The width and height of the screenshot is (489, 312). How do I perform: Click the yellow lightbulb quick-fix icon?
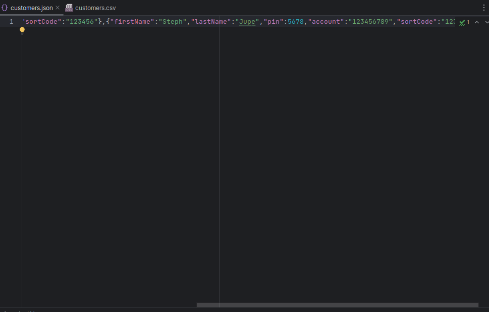22,31
